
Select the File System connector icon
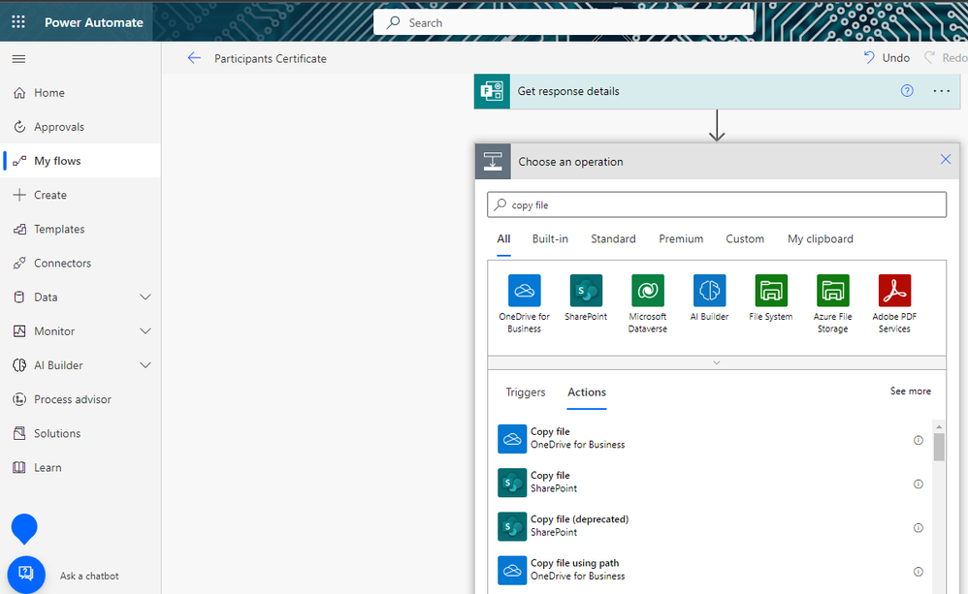(771, 291)
